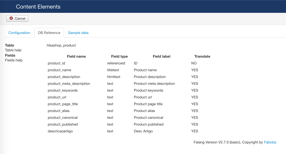
Task: Click the Translate column header
Action: (202, 56)
